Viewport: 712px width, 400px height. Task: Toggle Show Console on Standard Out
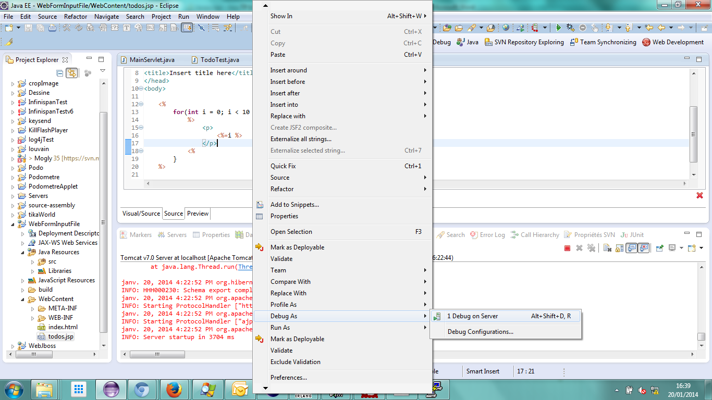(x=631, y=248)
